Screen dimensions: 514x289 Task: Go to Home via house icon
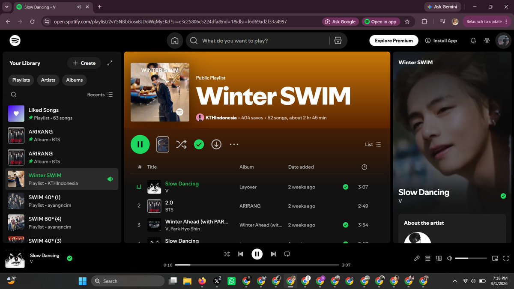click(x=175, y=41)
